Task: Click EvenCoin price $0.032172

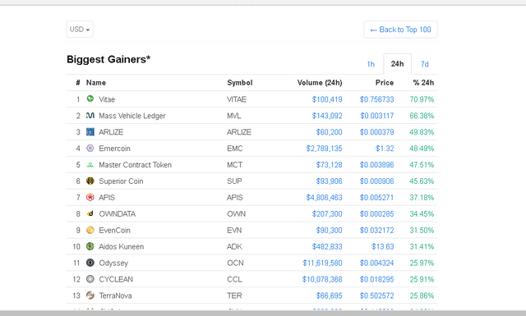Action: coord(376,231)
